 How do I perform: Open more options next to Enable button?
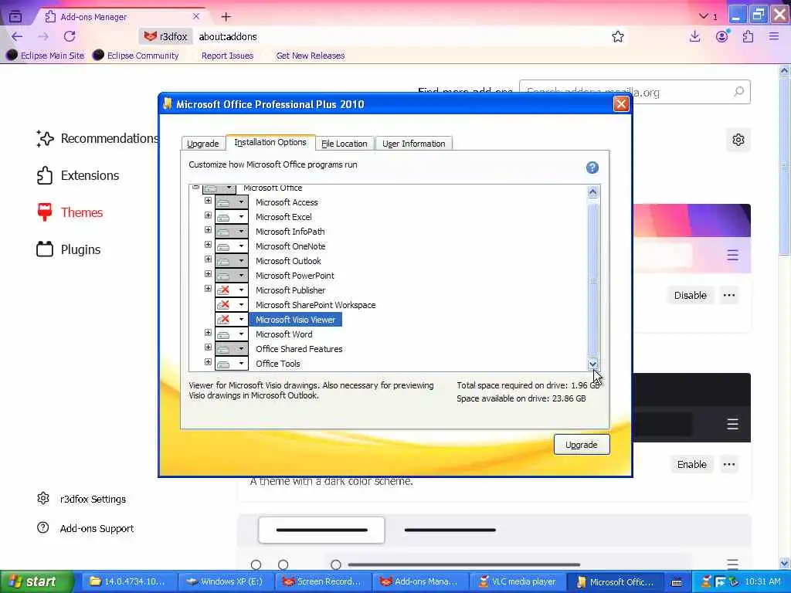click(729, 464)
